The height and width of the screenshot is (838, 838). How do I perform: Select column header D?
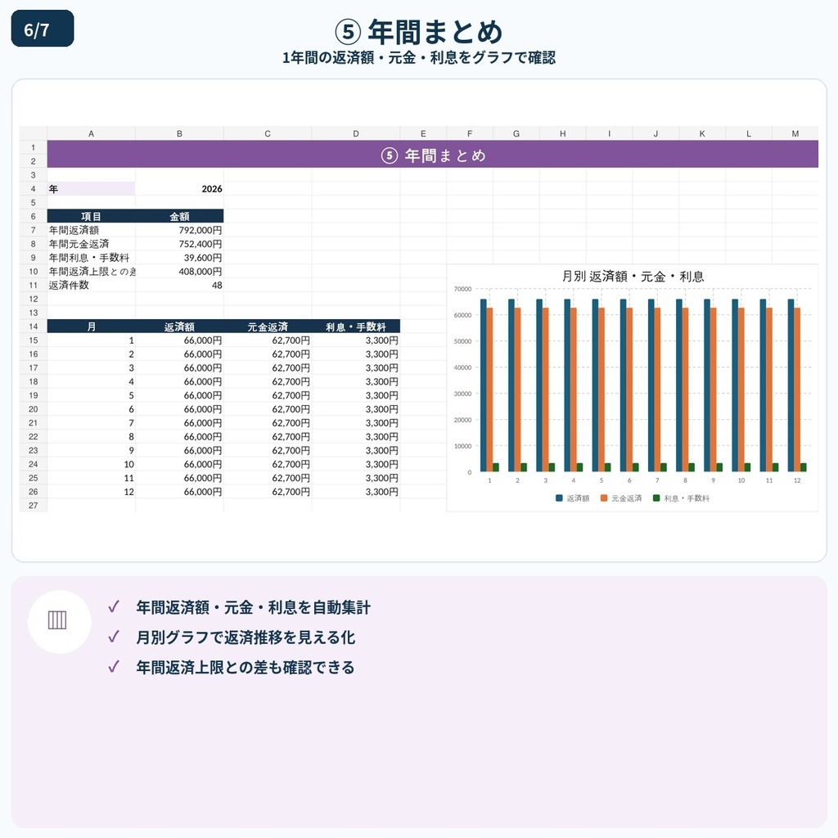point(356,133)
